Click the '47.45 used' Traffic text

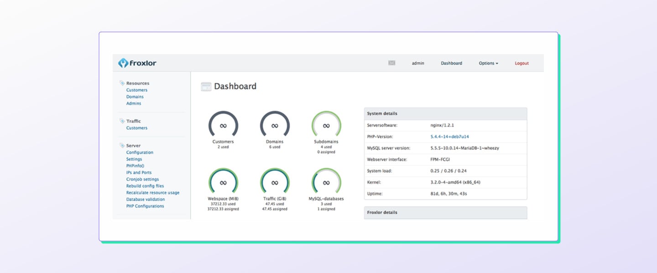click(x=275, y=204)
